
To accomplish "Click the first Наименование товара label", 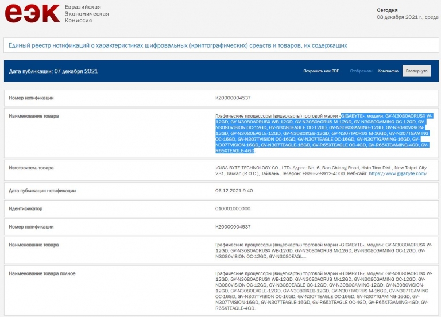I will pyautogui.click(x=34, y=116).
